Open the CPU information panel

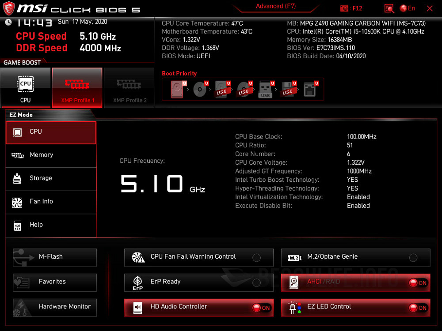tap(50, 132)
